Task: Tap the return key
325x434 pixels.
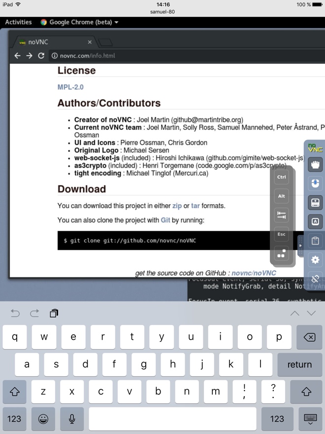Action: click(x=299, y=364)
